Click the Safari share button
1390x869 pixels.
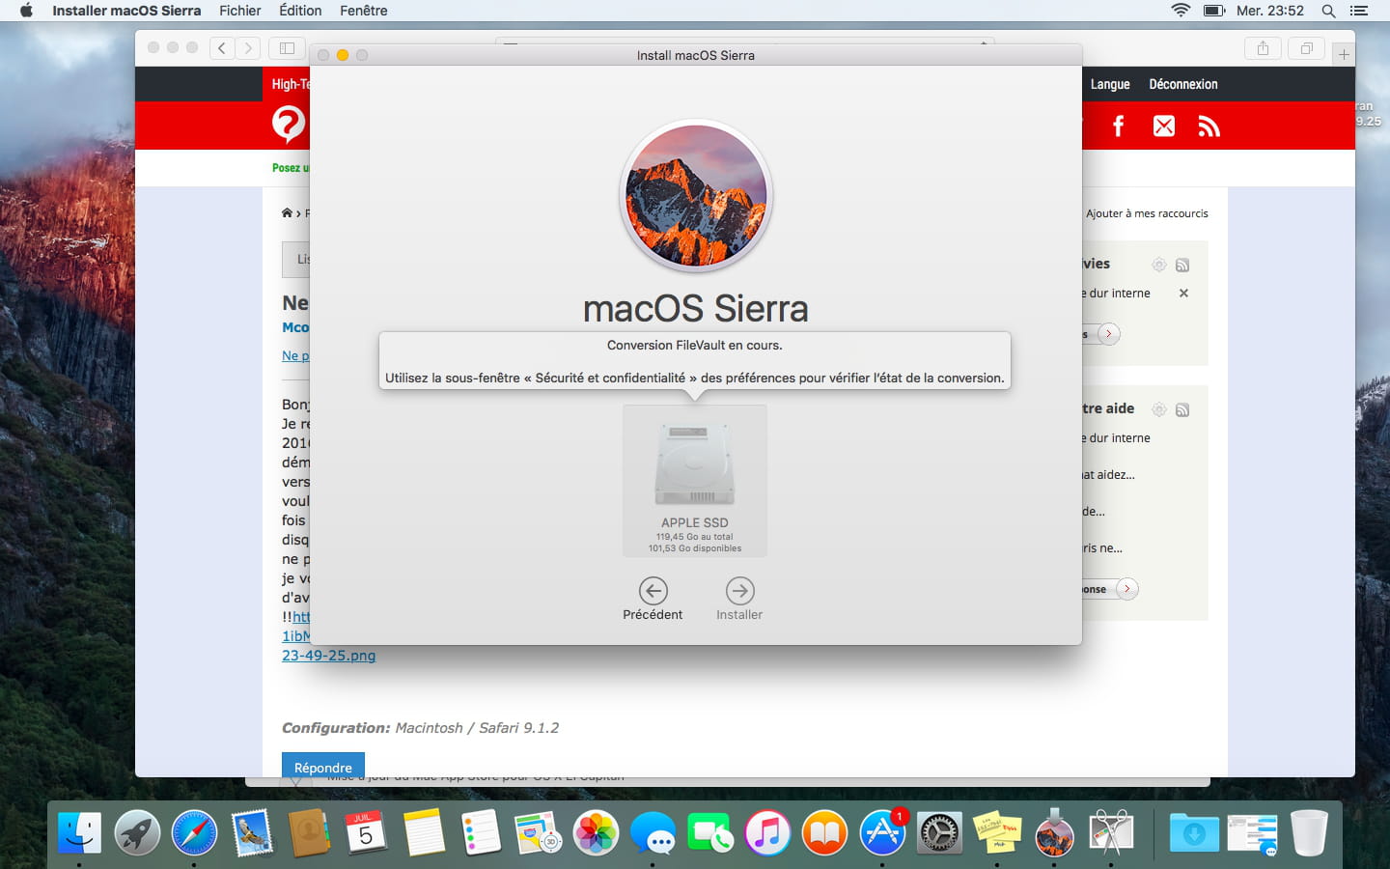(1263, 47)
